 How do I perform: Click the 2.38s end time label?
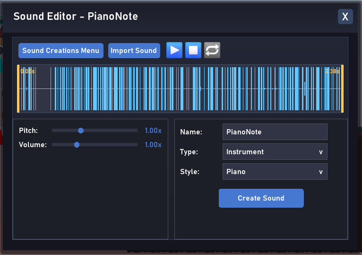(332, 71)
